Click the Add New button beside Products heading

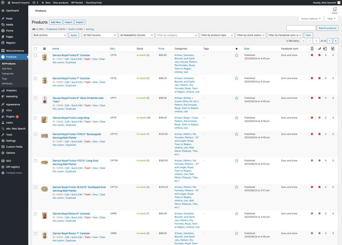(x=55, y=22)
